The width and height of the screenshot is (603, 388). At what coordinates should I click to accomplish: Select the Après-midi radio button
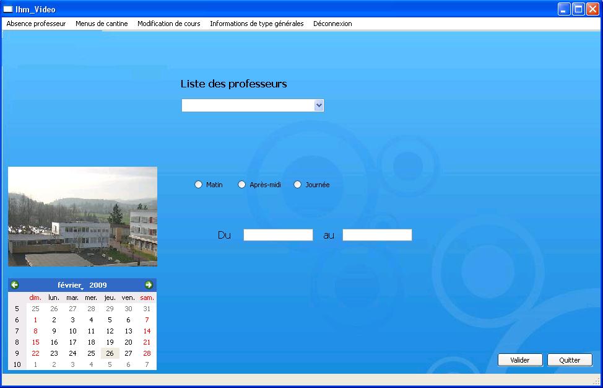tap(241, 185)
